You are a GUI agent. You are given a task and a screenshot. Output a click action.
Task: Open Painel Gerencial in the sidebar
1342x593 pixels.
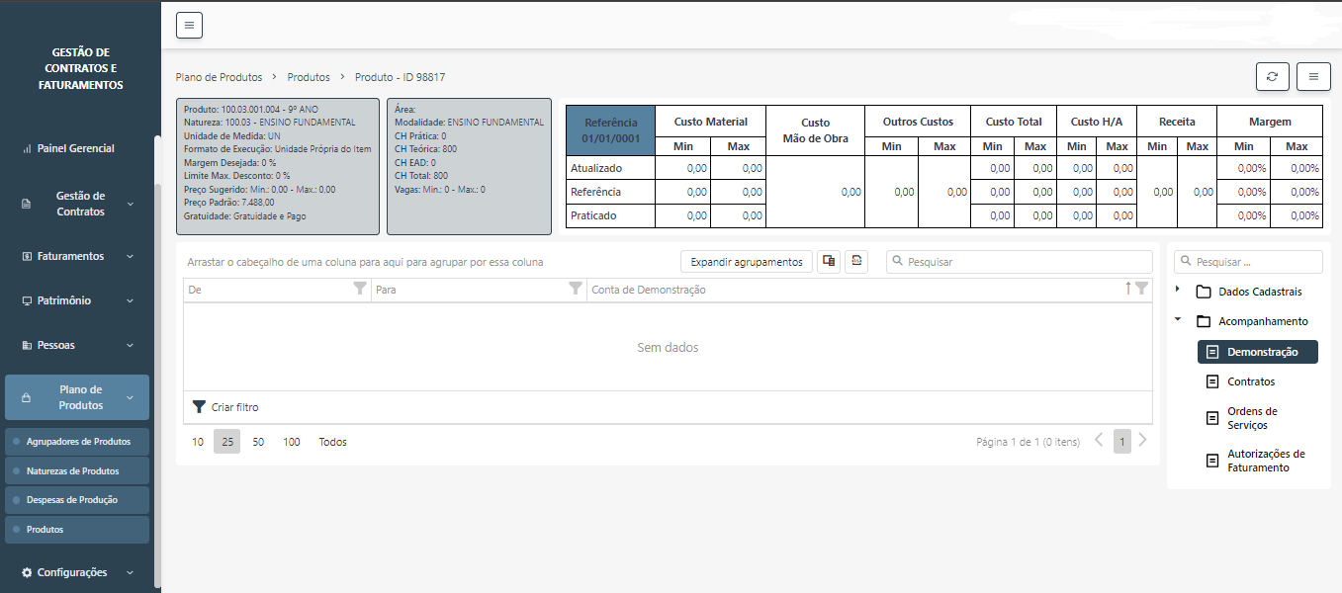75,148
